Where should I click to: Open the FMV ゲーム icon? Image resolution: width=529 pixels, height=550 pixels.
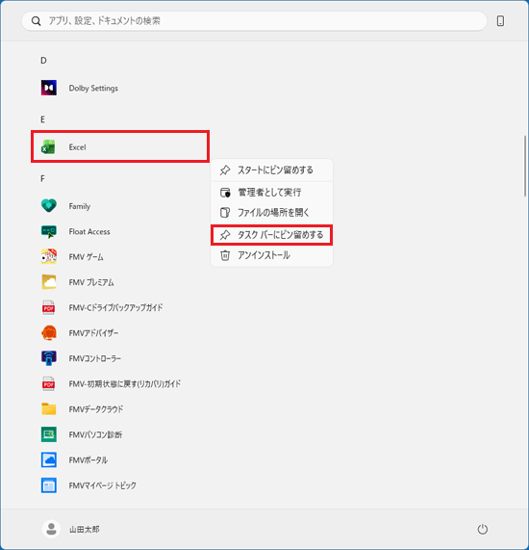point(49,257)
